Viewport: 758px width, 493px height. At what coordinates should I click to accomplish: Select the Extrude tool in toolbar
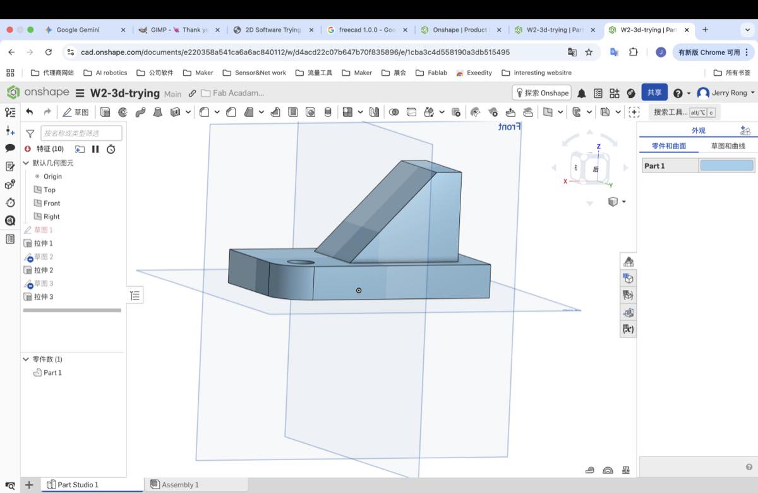[105, 112]
